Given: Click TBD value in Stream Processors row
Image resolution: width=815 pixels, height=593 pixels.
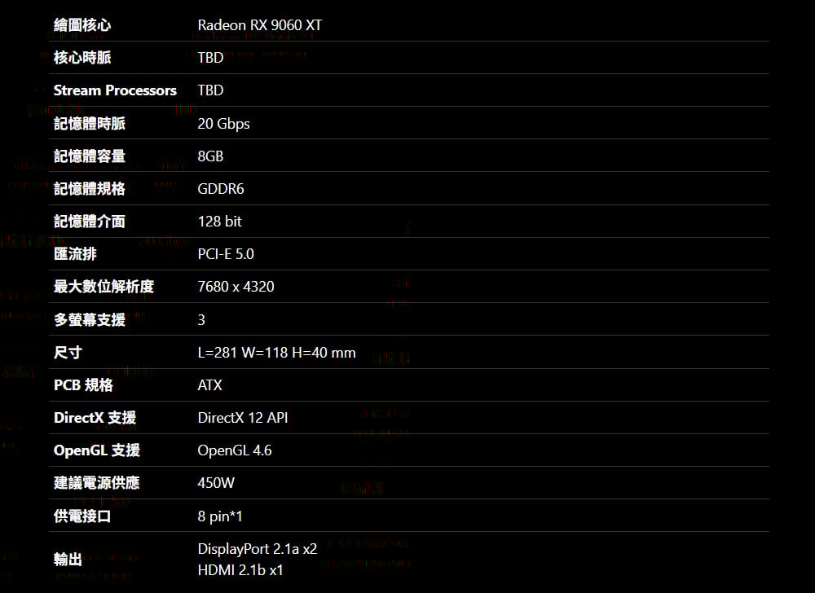Looking at the screenshot, I should point(210,90).
